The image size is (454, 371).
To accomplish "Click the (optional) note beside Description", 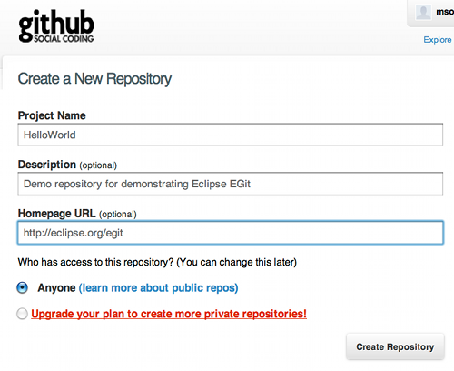I will click(x=98, y=165).
